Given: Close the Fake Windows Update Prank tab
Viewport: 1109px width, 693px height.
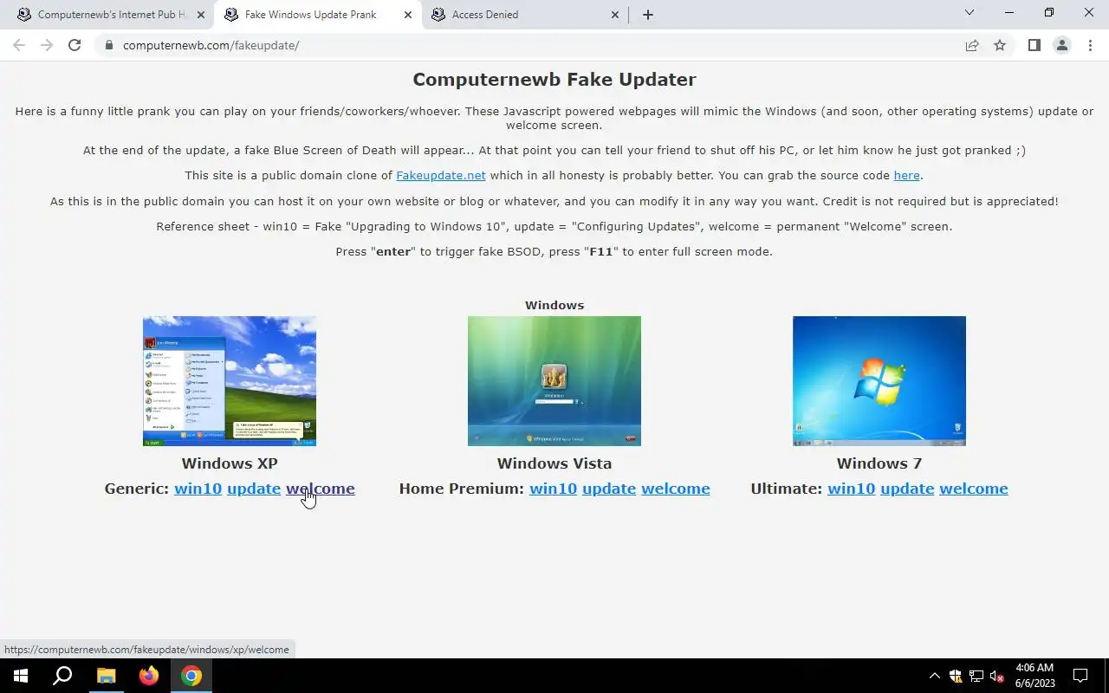Looking at the screenshot, I should click(x=408, y=15).
